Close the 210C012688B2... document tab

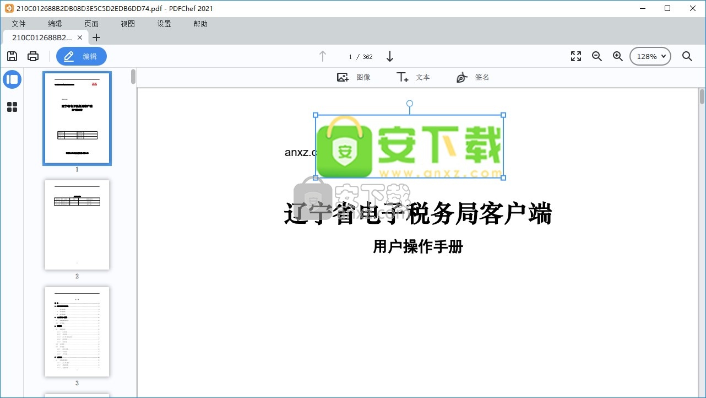pyautogui.click(x=80, y=37)
